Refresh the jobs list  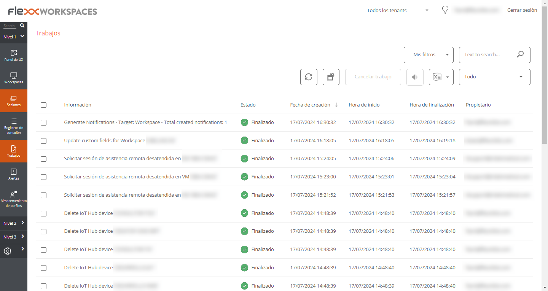point(309,77)
